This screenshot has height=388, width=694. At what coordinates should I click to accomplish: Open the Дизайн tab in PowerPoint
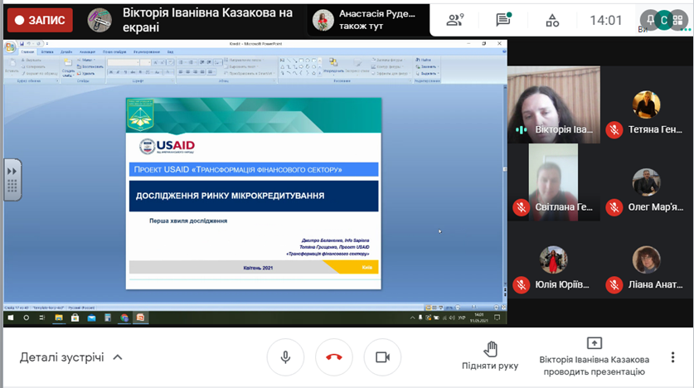(66, 51)
